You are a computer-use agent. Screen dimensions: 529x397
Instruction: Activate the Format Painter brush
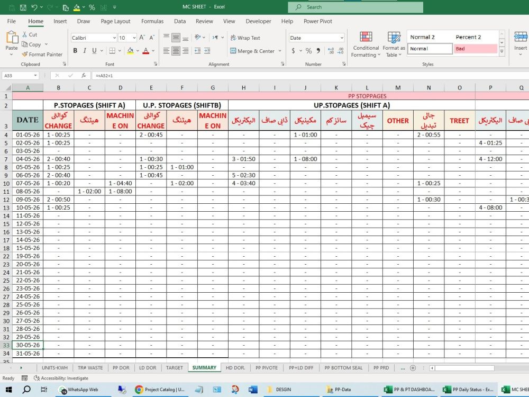click(25, 54)
